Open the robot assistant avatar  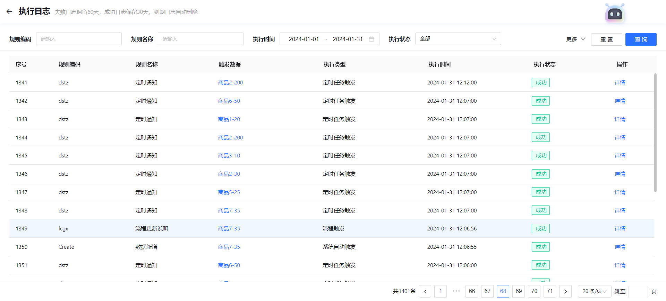click(615, 13)
